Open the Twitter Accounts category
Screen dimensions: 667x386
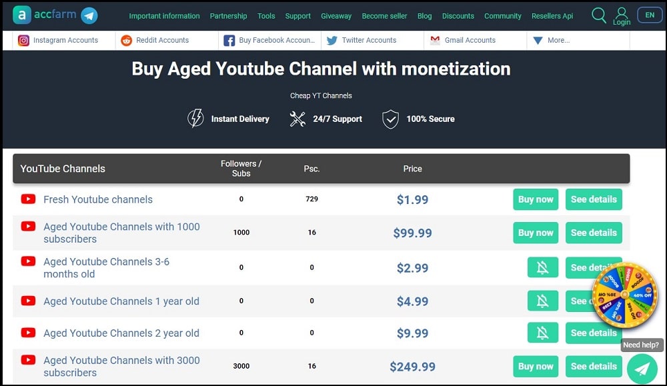(370, 41)
